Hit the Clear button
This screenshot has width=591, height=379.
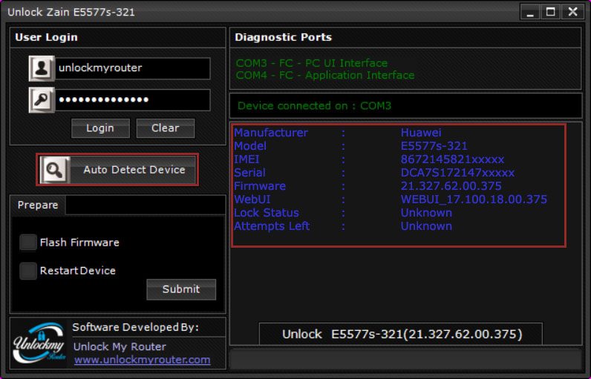coord(165,128)
